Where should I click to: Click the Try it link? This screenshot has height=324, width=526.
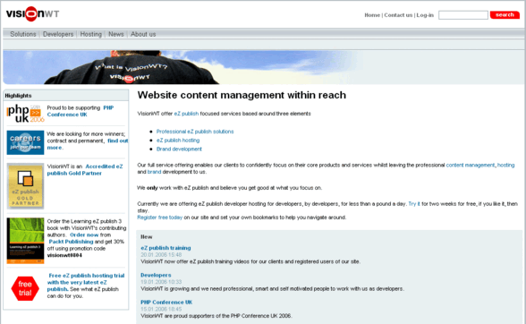(x=414, y=204)
